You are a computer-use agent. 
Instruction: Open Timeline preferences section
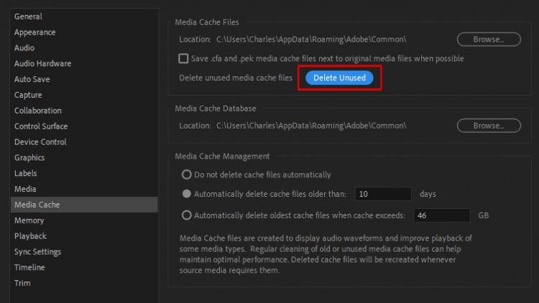(x=29, y=267)
